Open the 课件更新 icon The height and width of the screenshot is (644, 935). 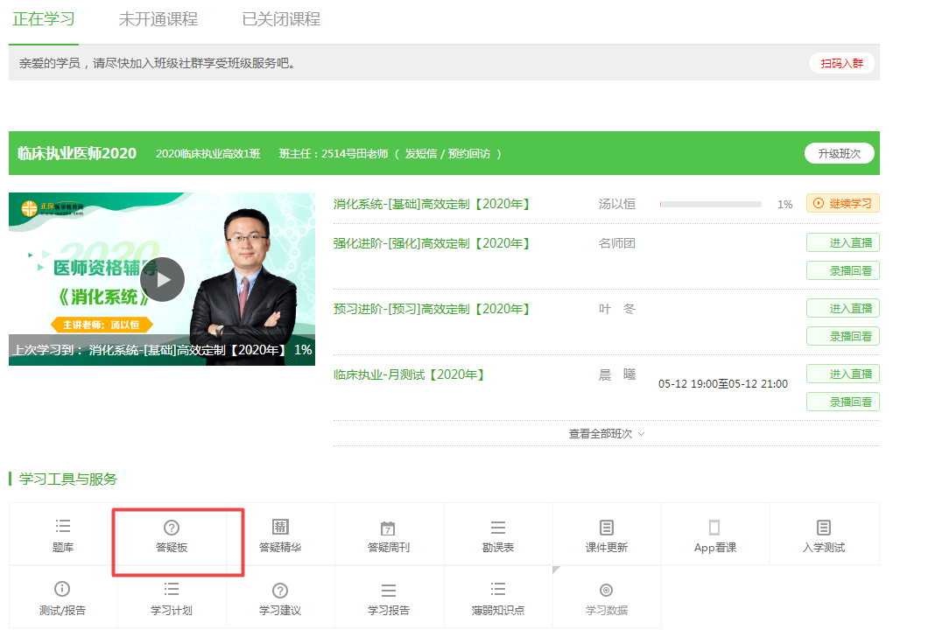(x=606, y=528)
